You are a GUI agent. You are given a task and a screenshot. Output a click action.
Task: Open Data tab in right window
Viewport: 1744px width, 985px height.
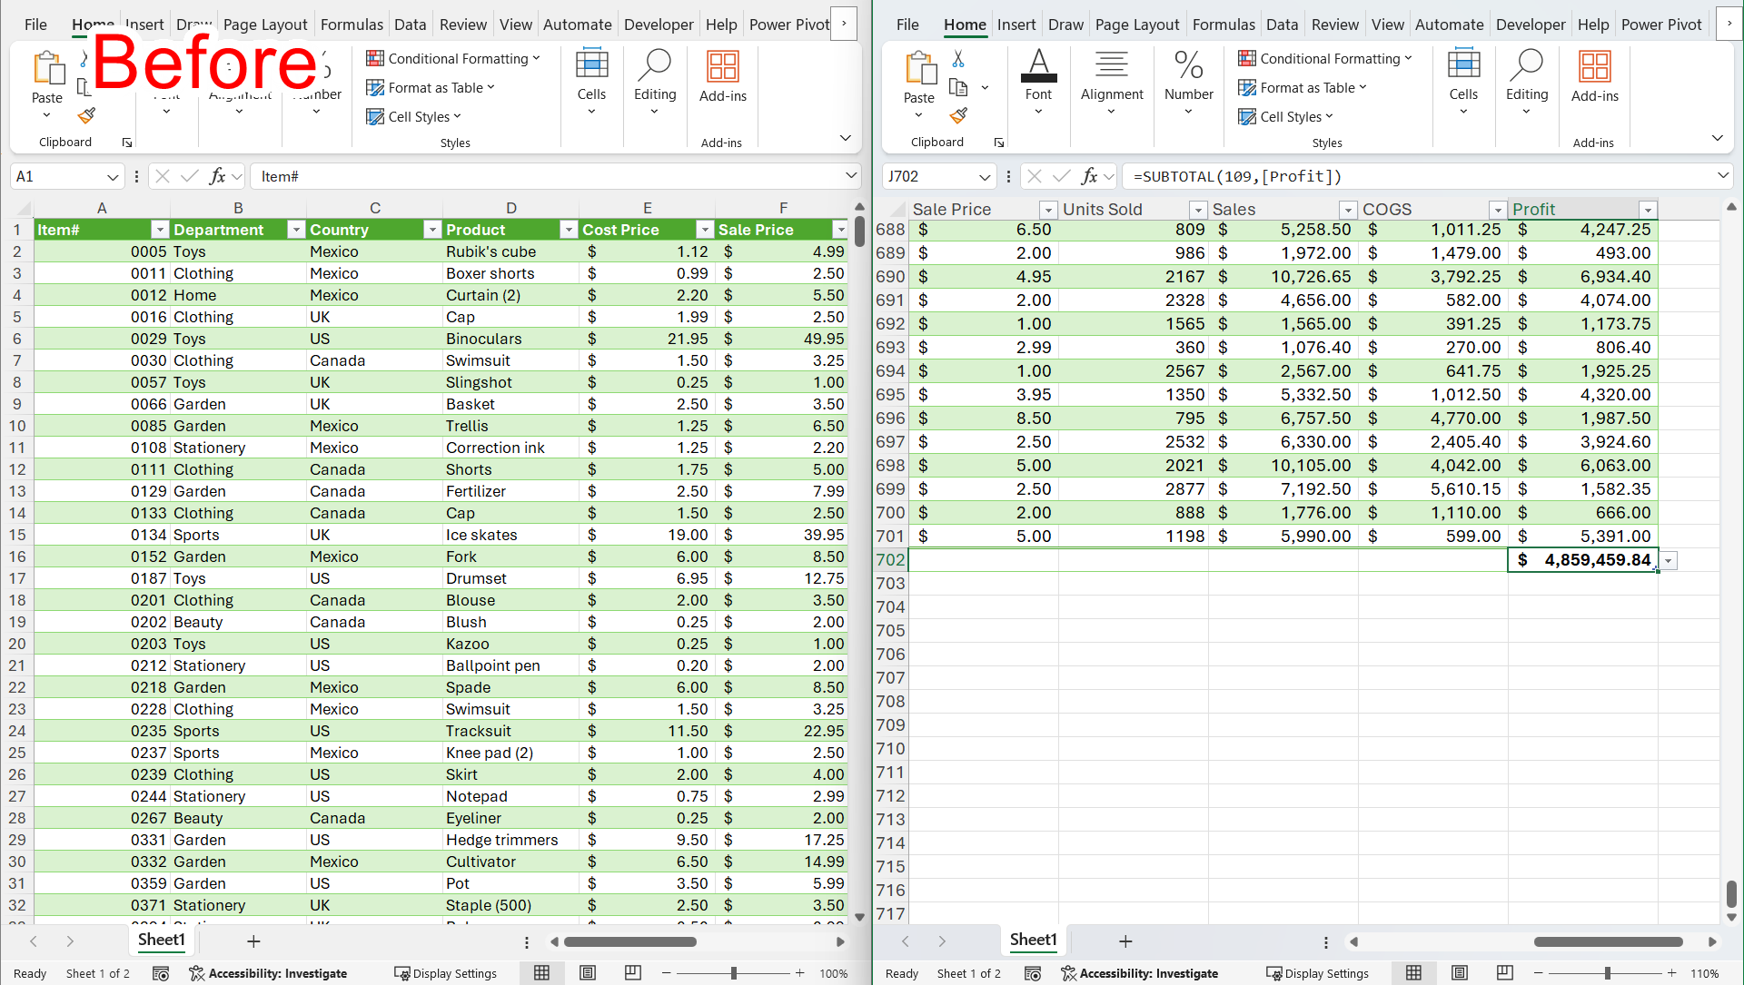tap(1282, 25)
